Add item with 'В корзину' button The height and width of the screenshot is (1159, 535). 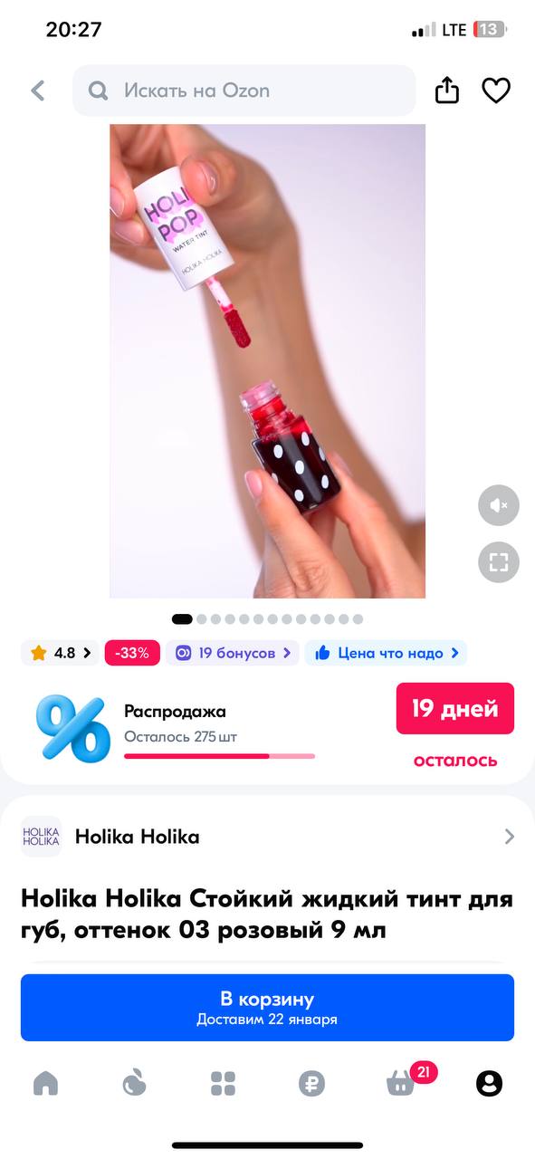pos(267,1008)
